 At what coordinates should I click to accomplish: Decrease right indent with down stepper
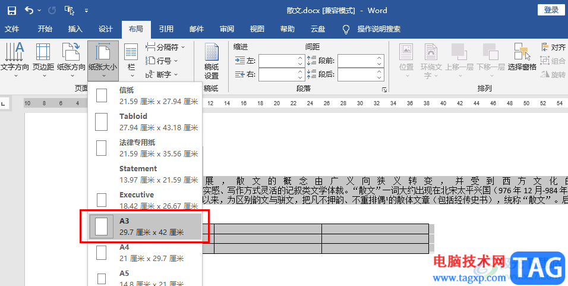pyautogui.click(x=300, y=77)
